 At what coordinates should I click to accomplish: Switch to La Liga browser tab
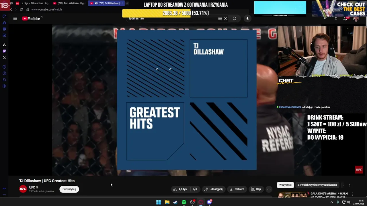(x=32, y=3)
